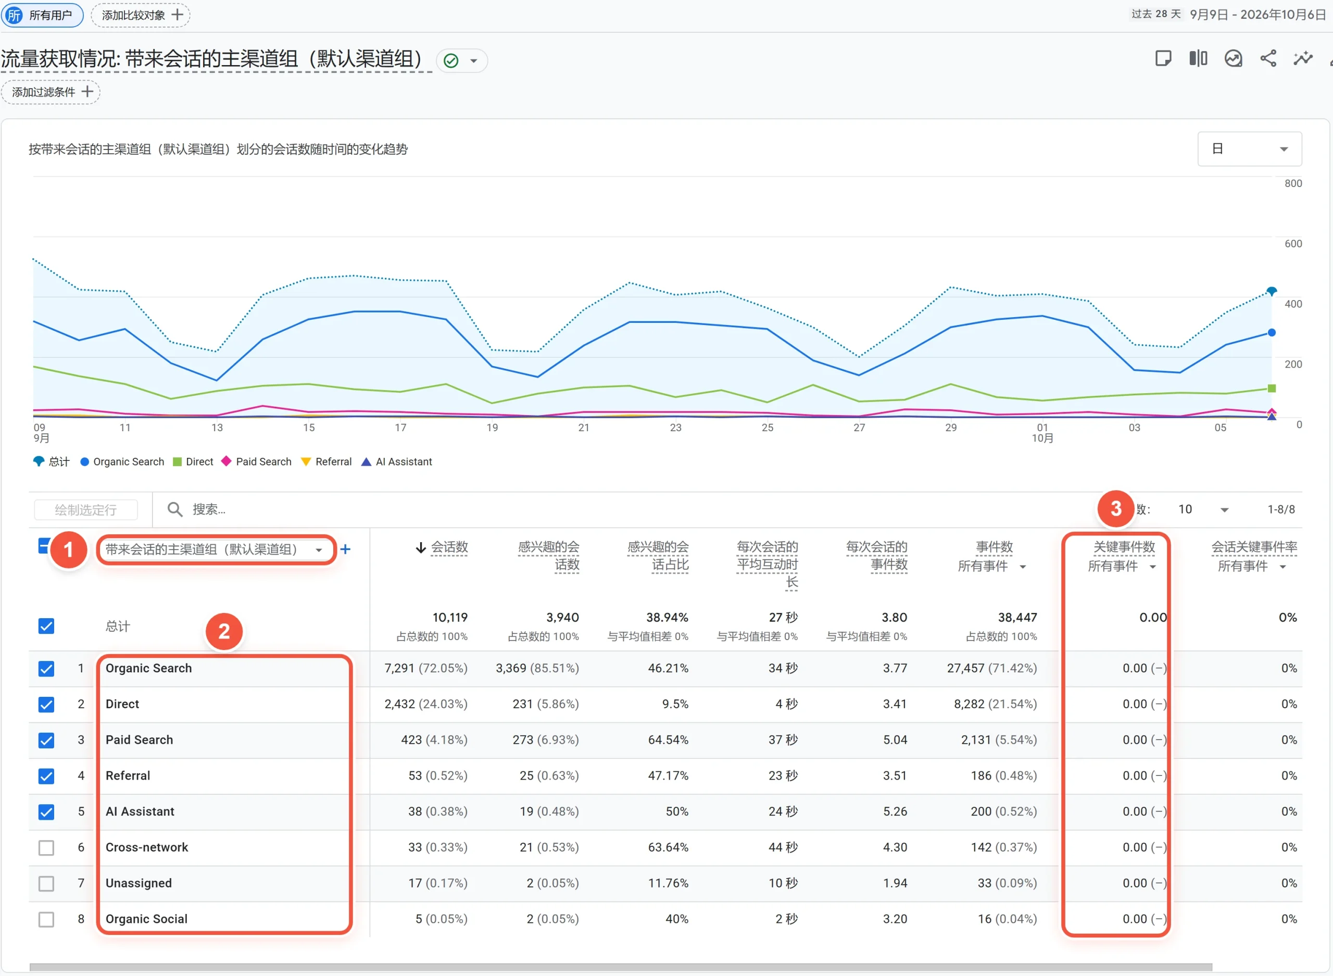Toggle the header select-all checkbox
Screen dimensions: 1333x976
click(x=43, y=546)
